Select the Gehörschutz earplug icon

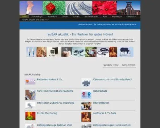(86, 94)
